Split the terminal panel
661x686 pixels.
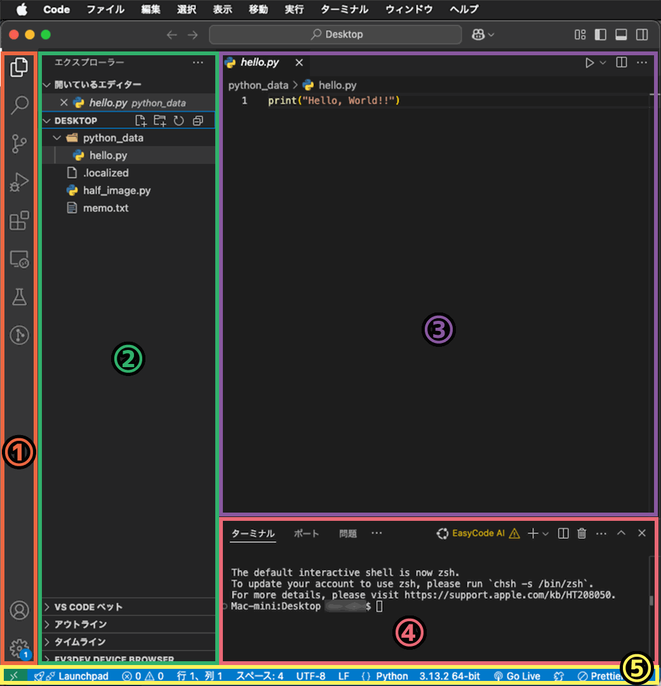[x=563, y=534]
